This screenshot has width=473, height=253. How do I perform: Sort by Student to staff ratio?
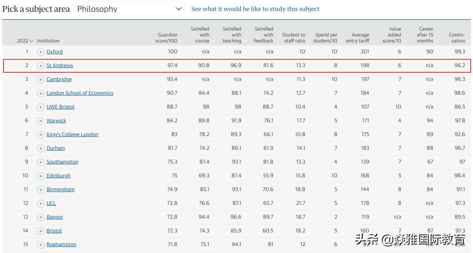[294, 38]
